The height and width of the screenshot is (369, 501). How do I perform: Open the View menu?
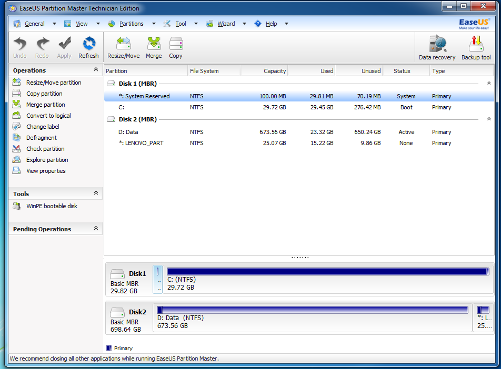tap(82, 24)
